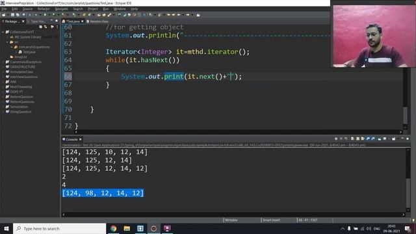Image resolution: width=416 pixels, height=234 pixels.
Task: Click the Forward navigation arrow in toolbar
Action: coord(188,15)
